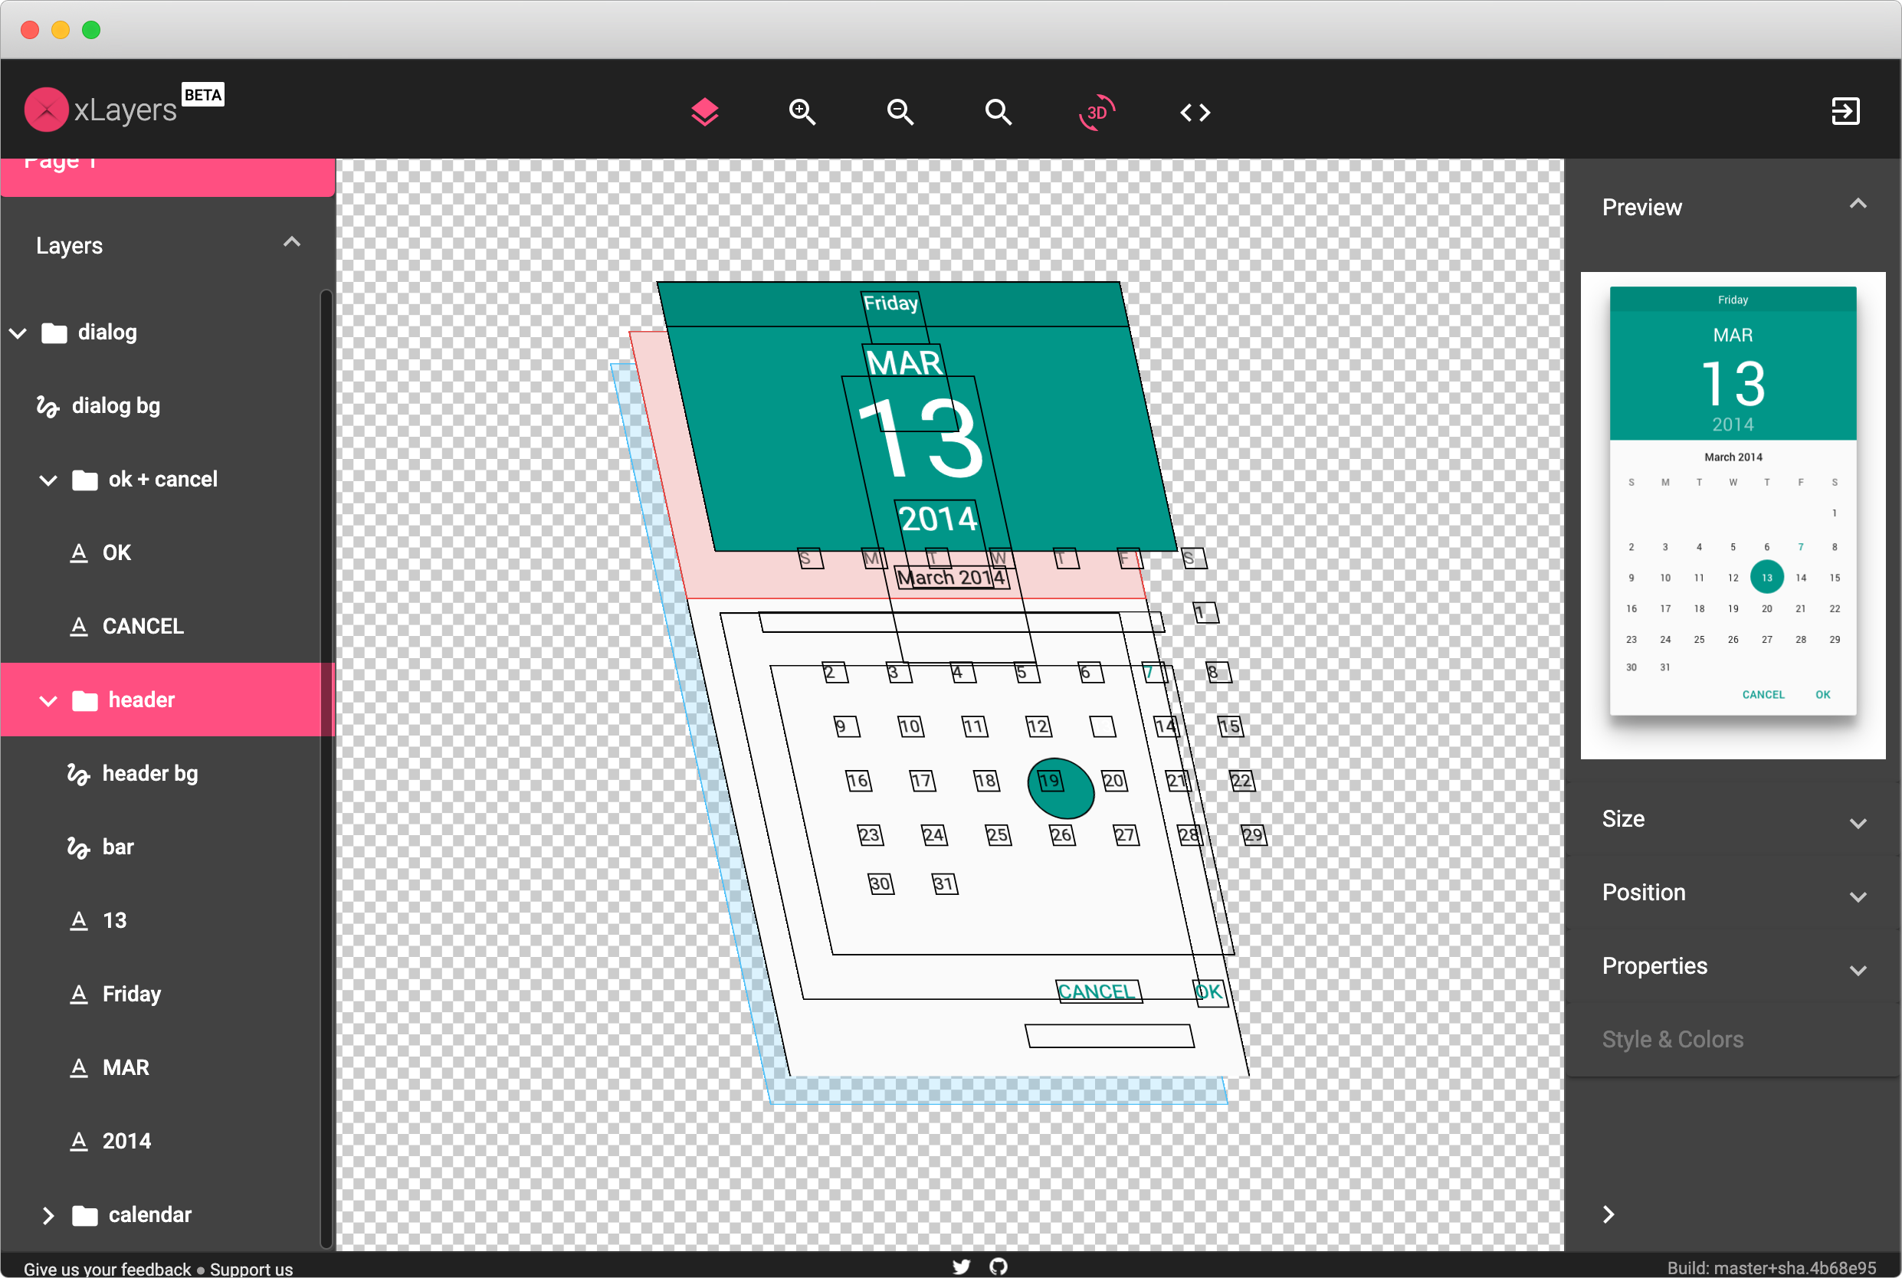
Task: Collapse the Layers panel chevron
Action: coord(291,242)
